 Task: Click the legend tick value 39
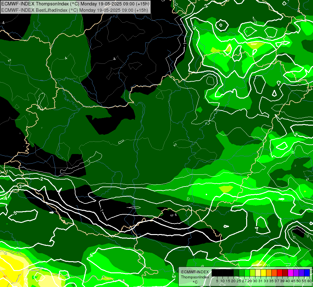pyautogui.click(x=282, y=281)
